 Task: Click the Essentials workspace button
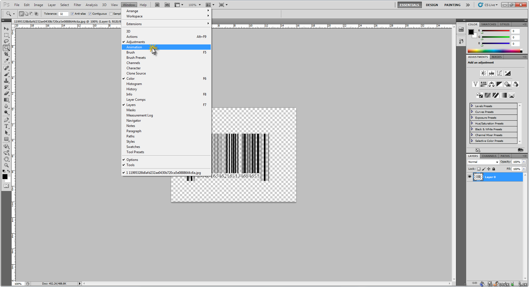409,5
